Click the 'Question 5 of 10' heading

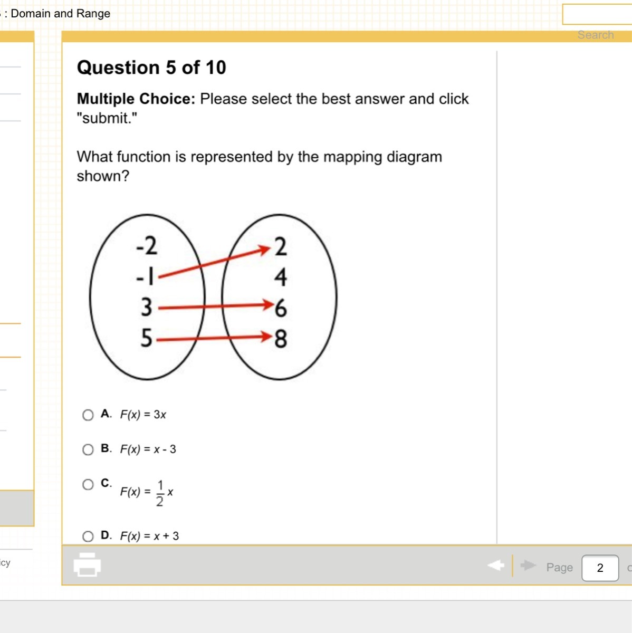tap(151, 68)
